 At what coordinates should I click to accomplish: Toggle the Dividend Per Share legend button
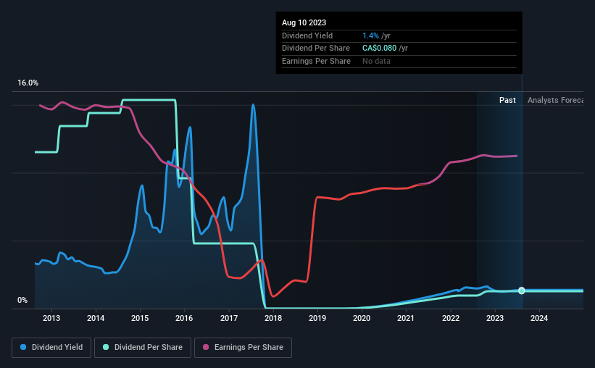[x=143, y=347]
